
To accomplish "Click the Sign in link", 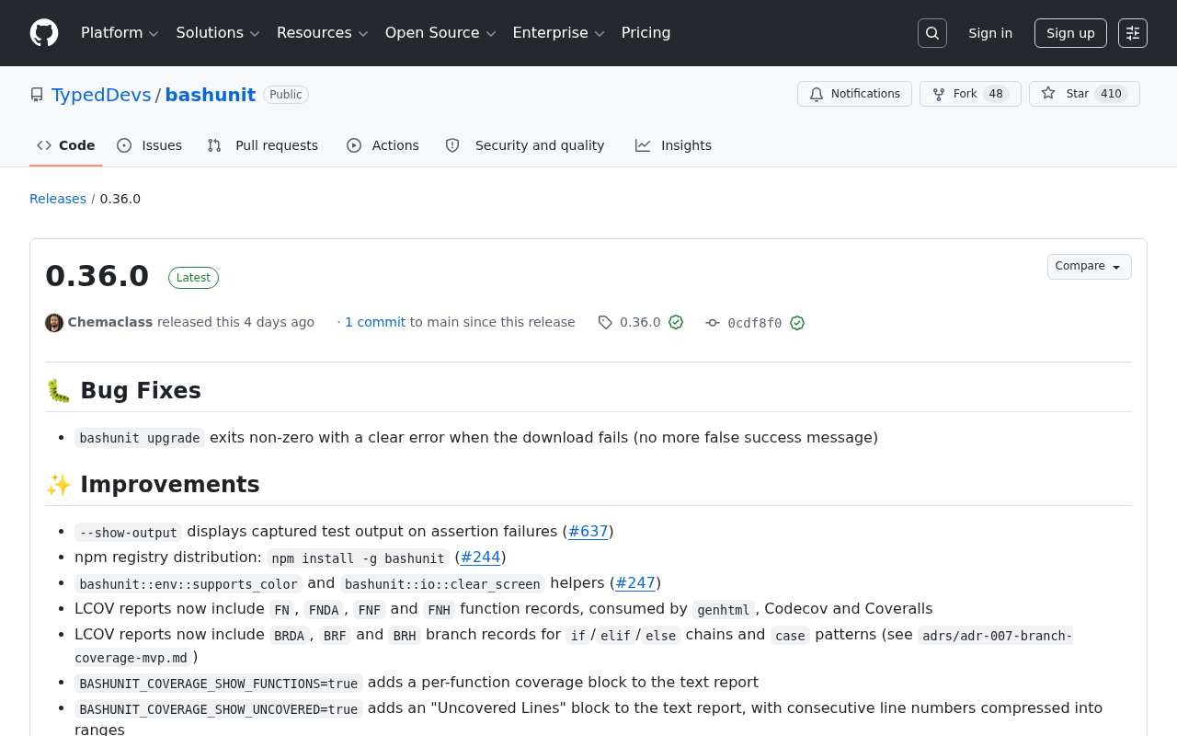I will tap(990, 33).
